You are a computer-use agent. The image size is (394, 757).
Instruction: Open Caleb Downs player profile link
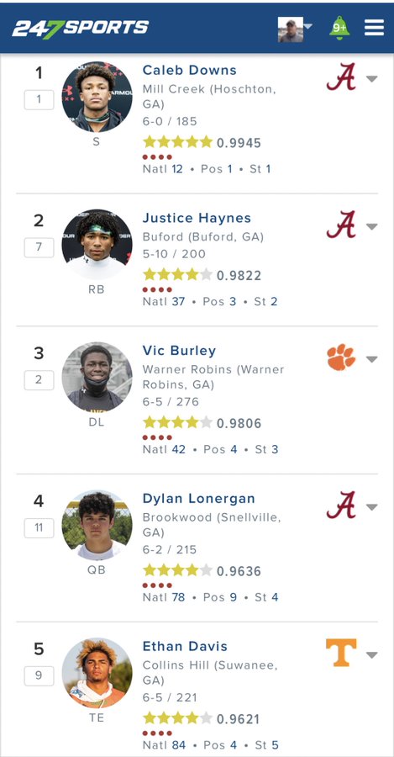point(190,70)
